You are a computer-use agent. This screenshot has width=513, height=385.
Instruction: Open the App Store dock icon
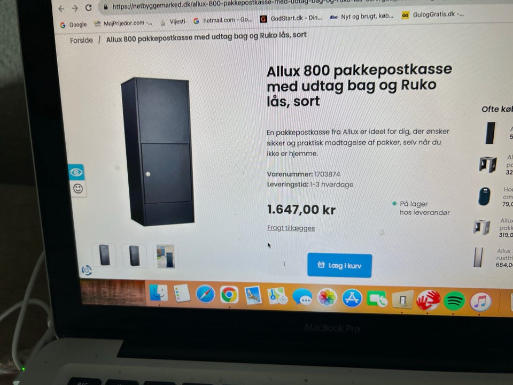click(x=352, y=298)
